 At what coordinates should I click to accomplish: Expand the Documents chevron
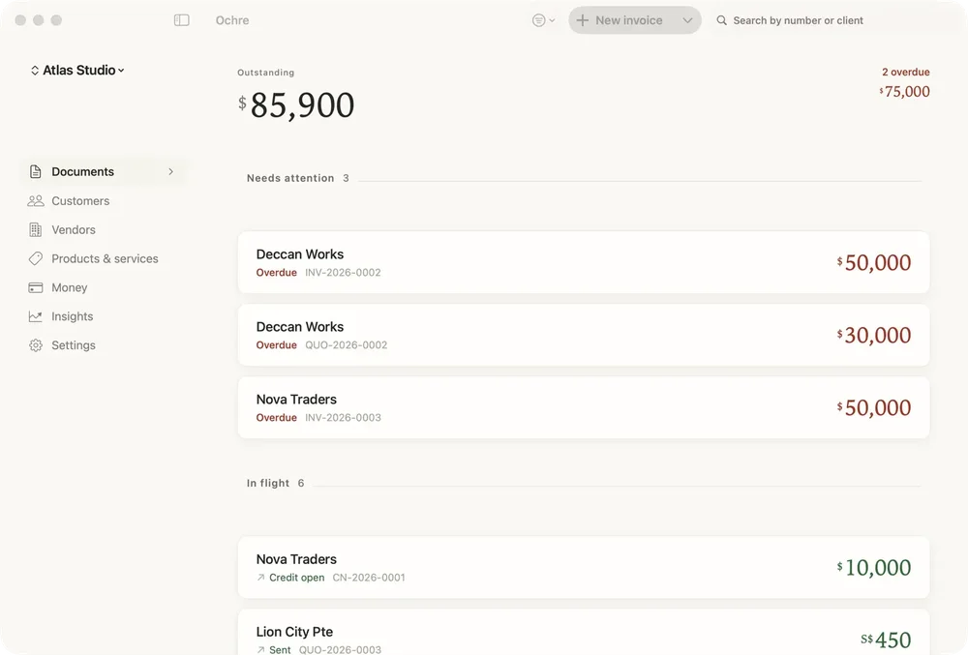[171, 172]
